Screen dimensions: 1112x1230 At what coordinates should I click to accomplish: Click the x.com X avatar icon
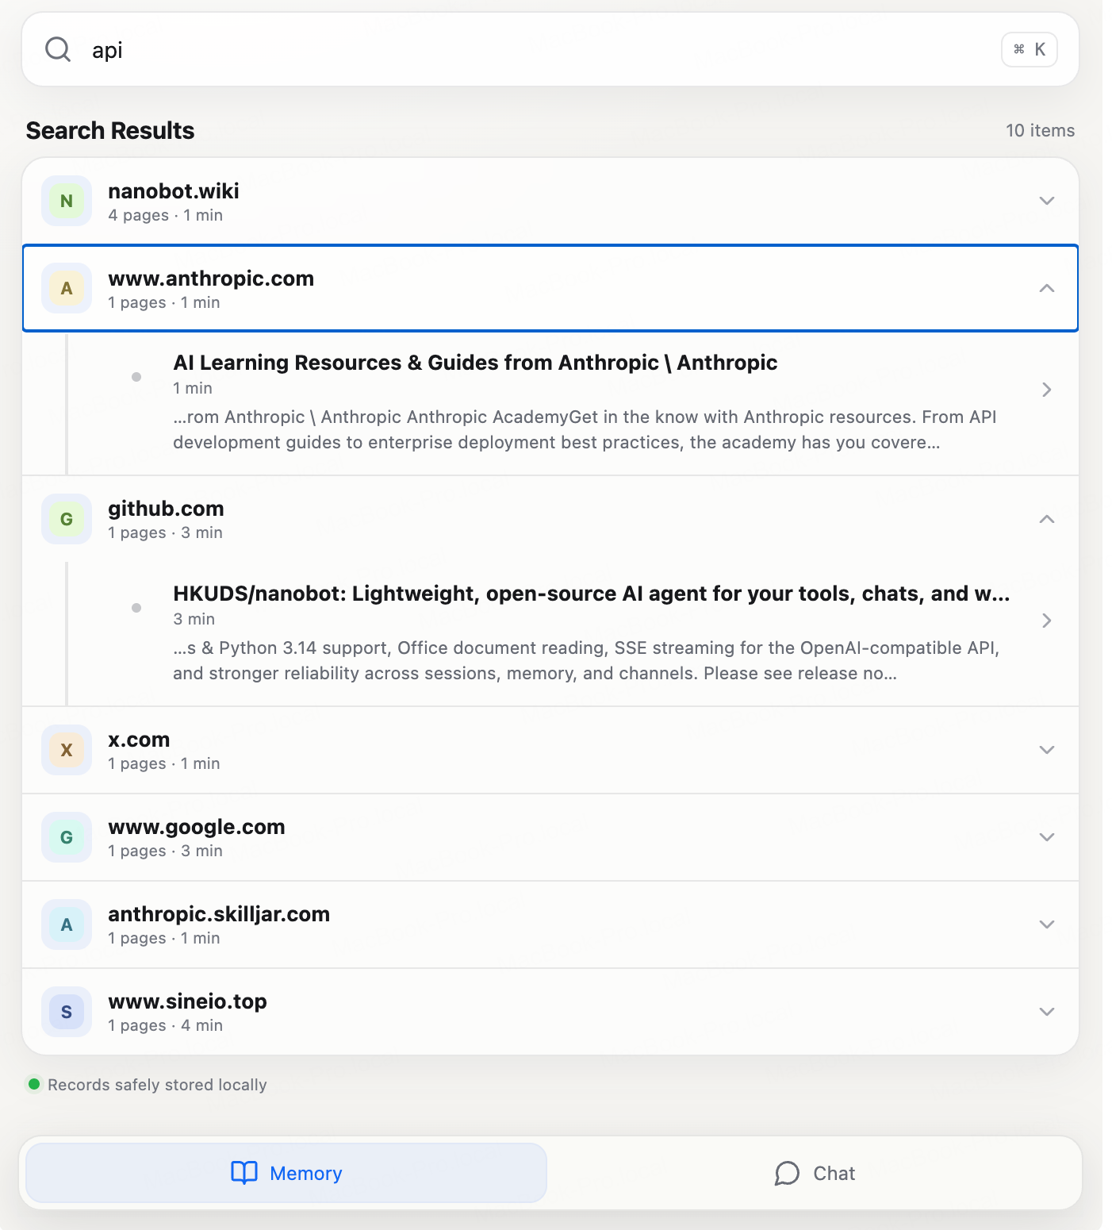point(67,750)
